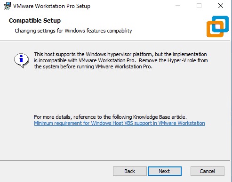Image resolution: width=232 pixels, height=182 pixels.
Task: Go Back to the previous step
Action: pos(130,171)
